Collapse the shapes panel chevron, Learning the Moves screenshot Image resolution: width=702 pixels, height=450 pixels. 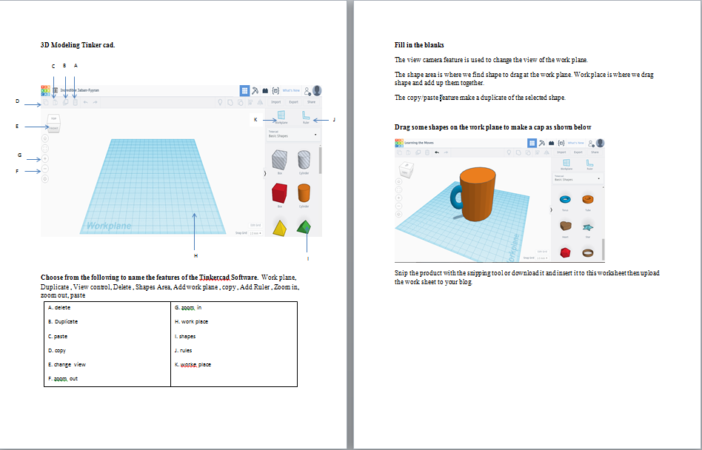551,209
